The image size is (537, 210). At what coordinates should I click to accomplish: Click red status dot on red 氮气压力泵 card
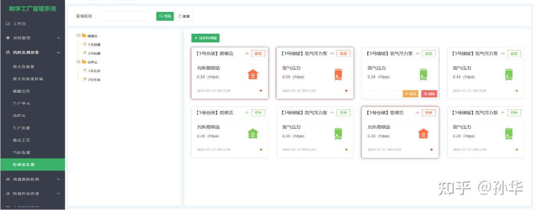(x=346, y=91)
